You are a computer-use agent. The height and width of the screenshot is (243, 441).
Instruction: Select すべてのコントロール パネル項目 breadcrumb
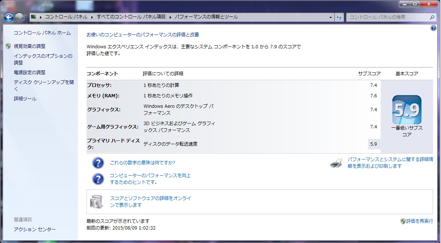tap(132, 17)
